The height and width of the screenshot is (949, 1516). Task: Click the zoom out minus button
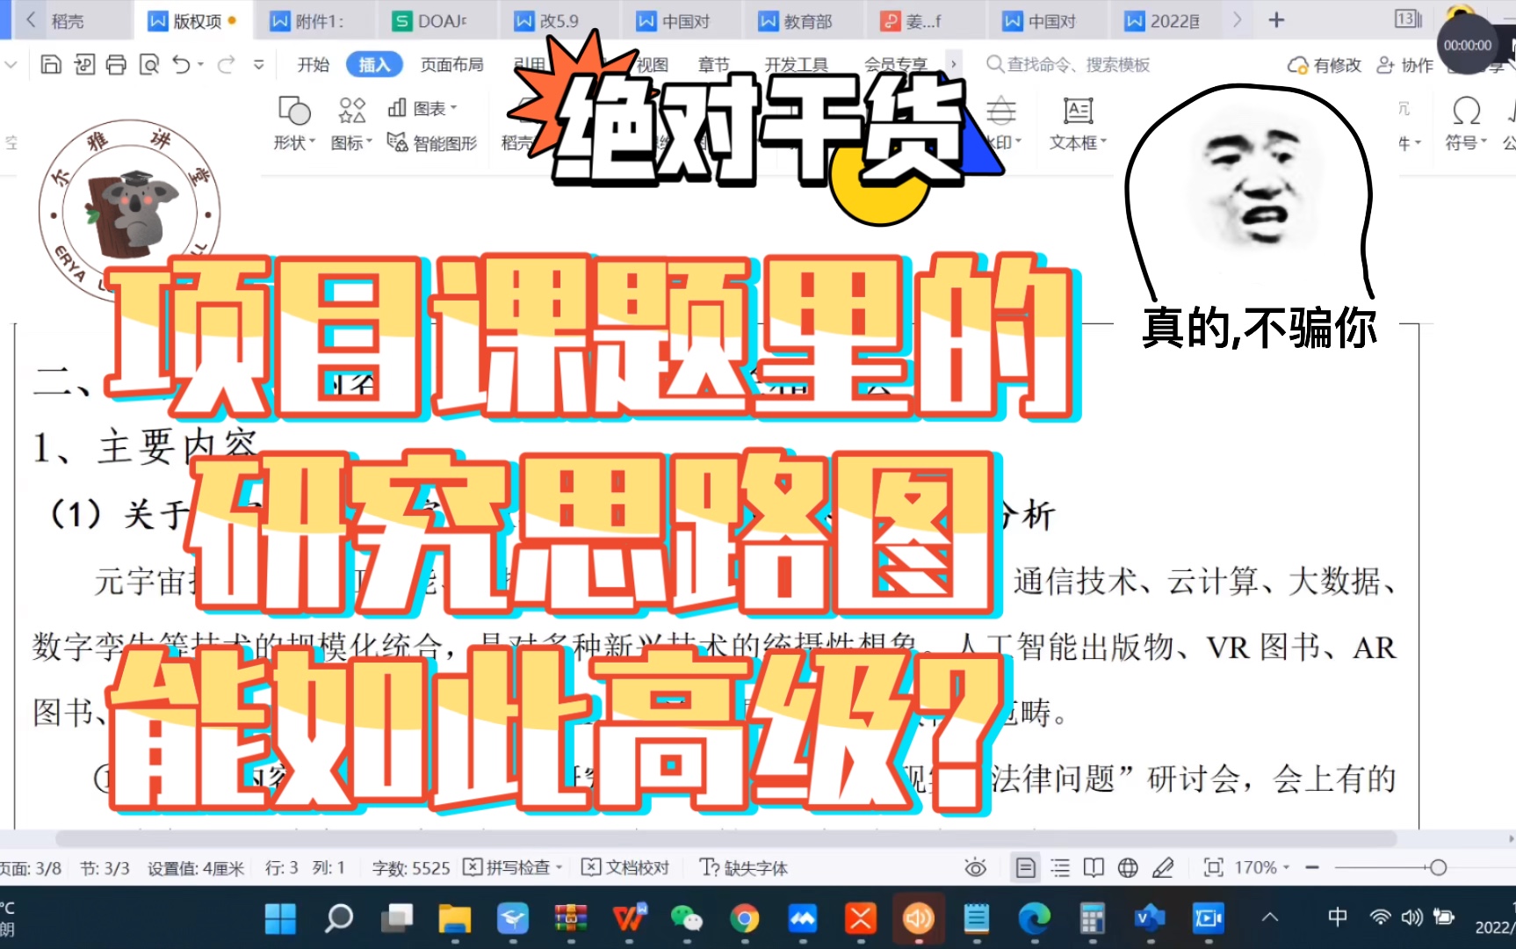click(x=1312, y=868)
